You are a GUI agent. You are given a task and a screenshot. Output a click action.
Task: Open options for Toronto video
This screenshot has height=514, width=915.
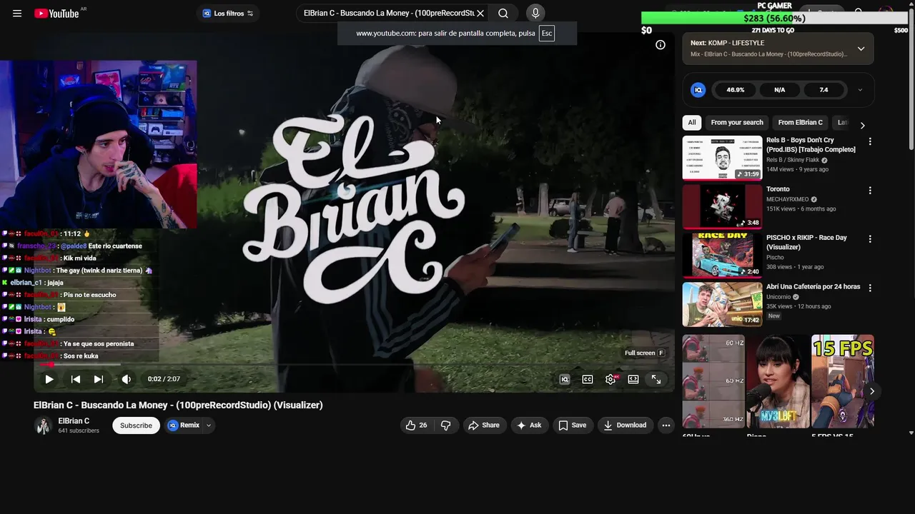point(870,191)
